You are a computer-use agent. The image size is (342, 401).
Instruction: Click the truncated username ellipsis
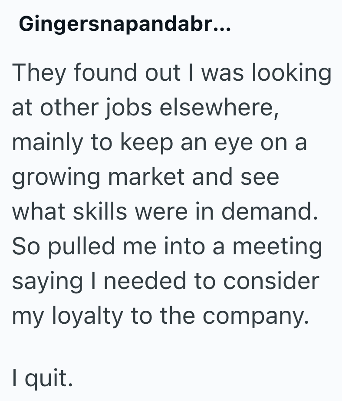(224, 26)
